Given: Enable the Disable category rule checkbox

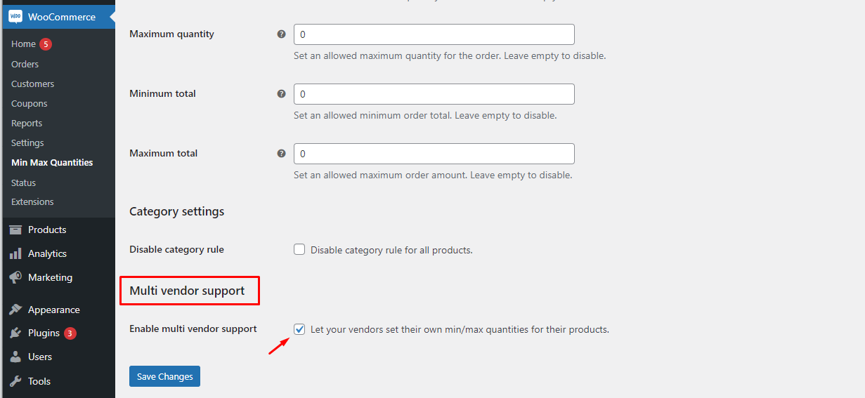Looking at the screenshot, I should tap(299, 249).
